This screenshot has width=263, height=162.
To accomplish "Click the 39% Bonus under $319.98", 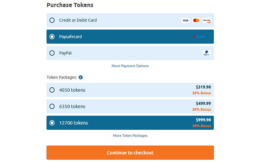I will click(x=202, y=93).
